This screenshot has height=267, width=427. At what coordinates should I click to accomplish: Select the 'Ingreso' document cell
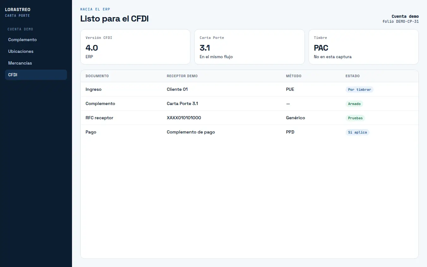[x=93, y=90]
